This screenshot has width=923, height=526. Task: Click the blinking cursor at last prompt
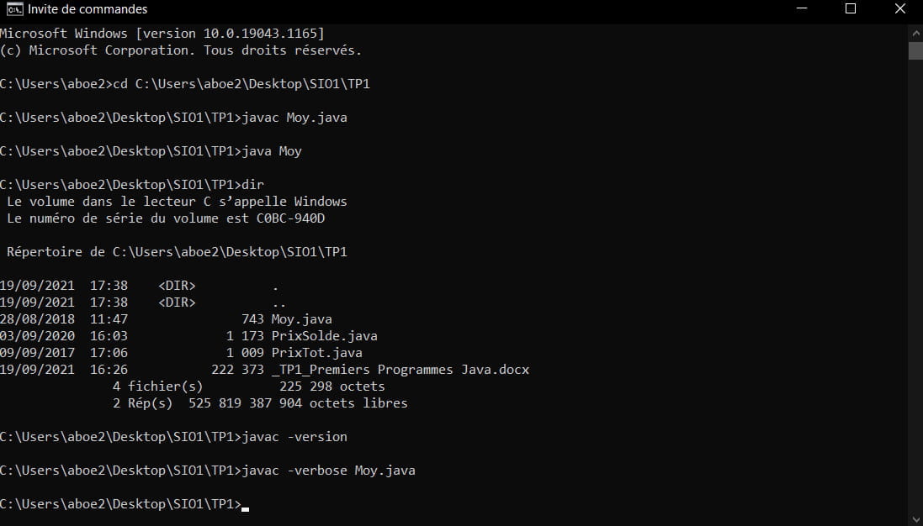(245, 507)
